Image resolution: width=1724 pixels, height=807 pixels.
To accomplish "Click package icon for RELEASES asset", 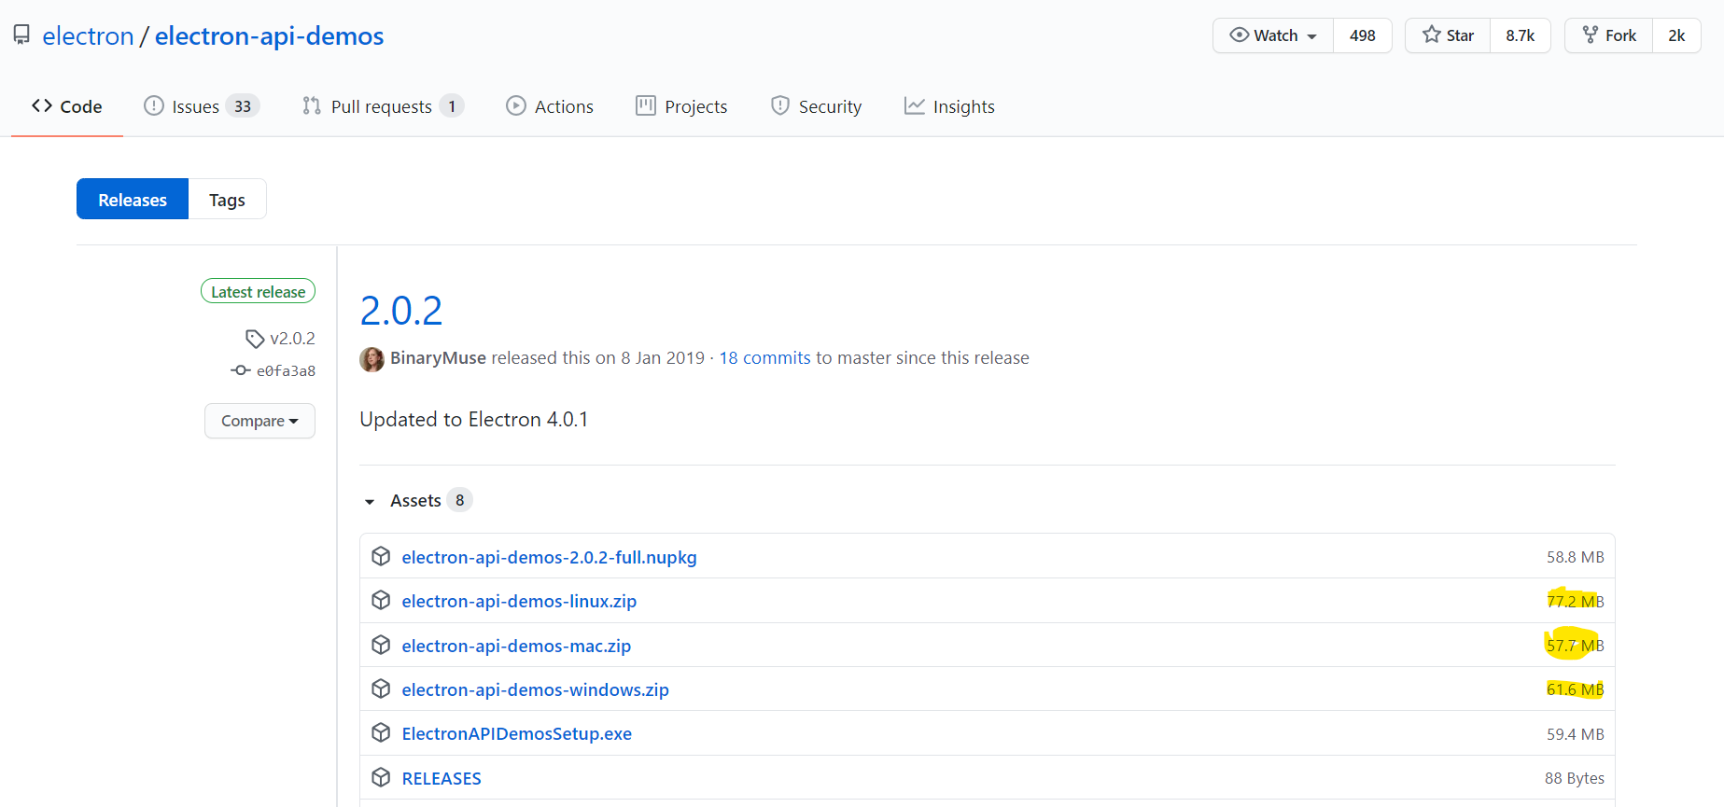I will click(x=381, y=777).
